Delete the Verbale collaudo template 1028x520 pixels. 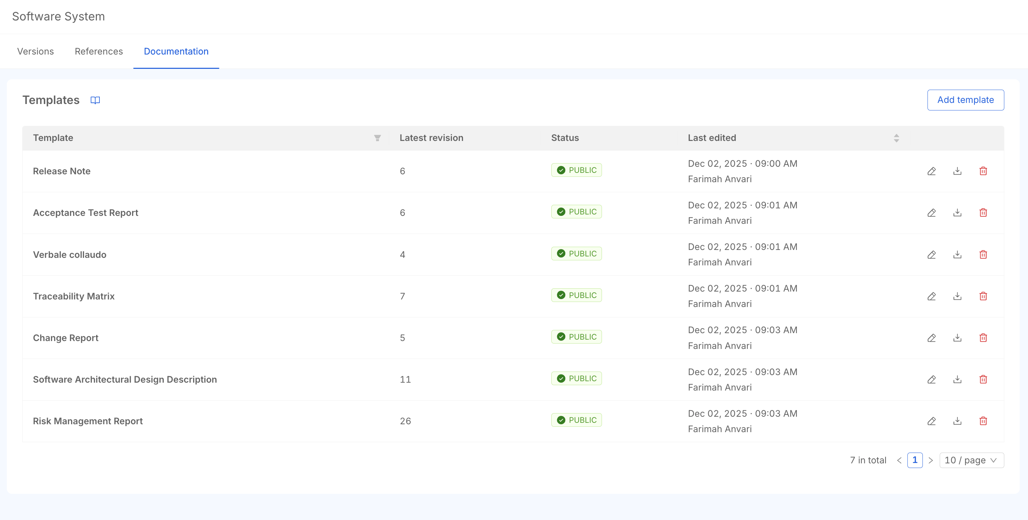[983, 254]
